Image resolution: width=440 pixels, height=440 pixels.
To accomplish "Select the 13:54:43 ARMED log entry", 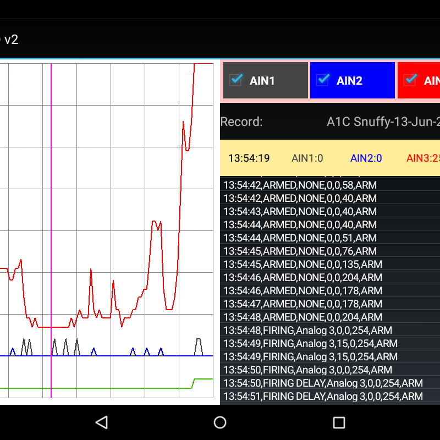I will pos(300,211).
